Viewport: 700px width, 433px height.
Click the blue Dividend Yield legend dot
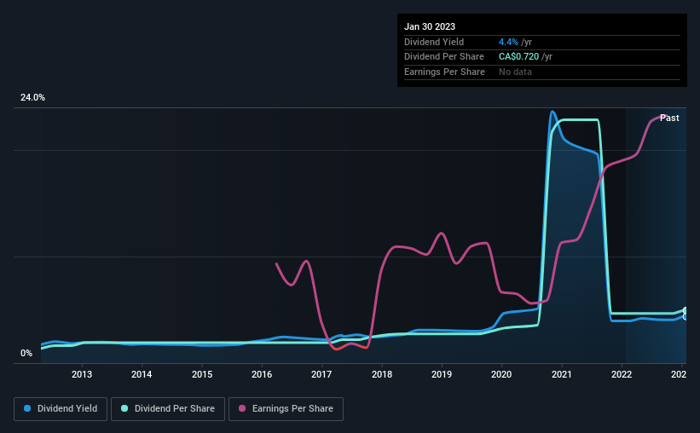coord(27,408)
